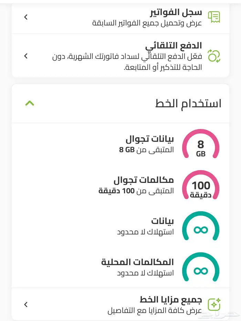Collapse the استخدام الخط section with green chevron

pyautogui.click(x=30, y=103)
